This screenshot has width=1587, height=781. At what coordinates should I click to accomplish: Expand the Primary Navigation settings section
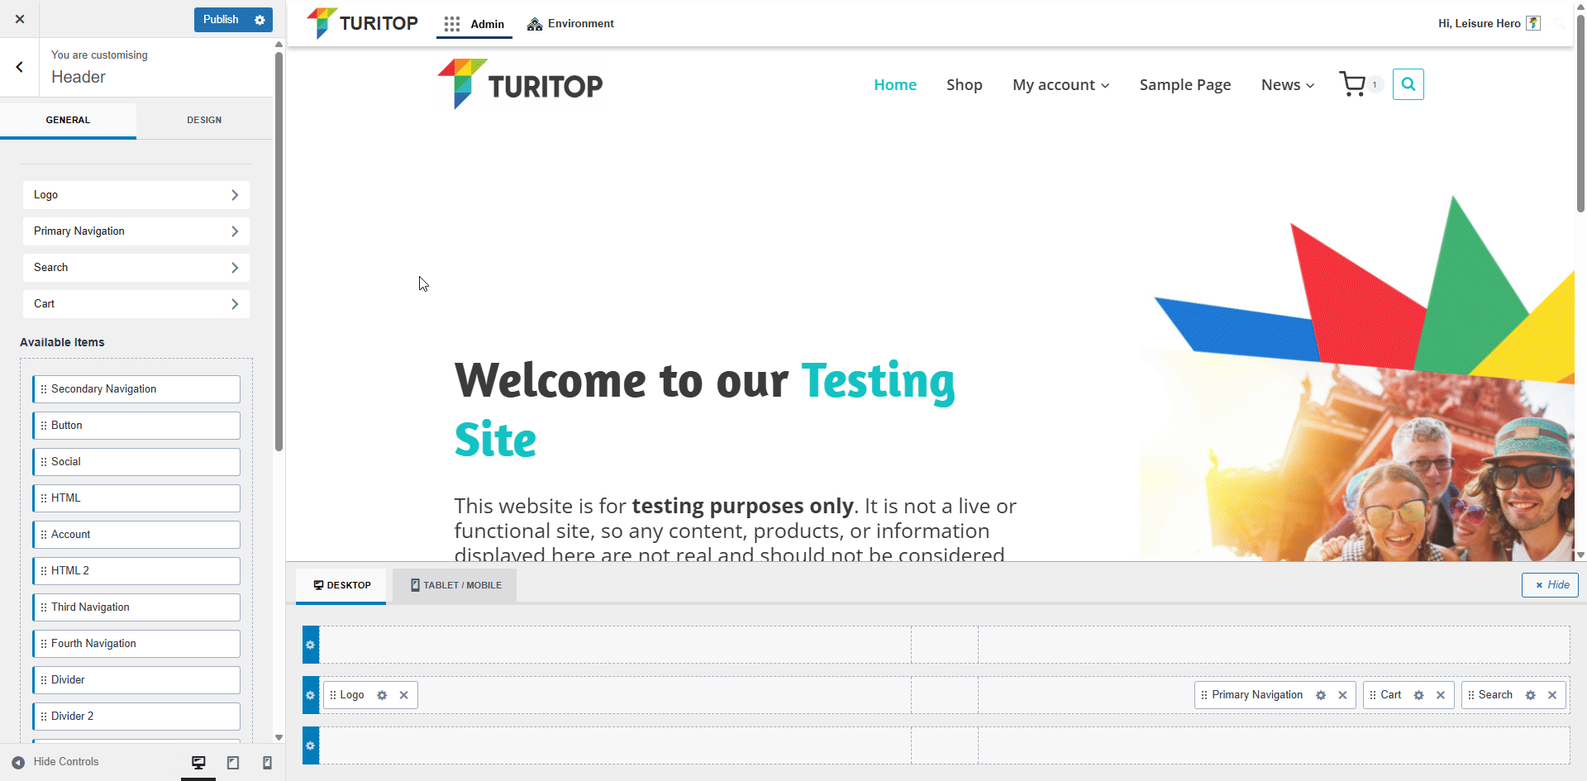(x=136, y=231)
